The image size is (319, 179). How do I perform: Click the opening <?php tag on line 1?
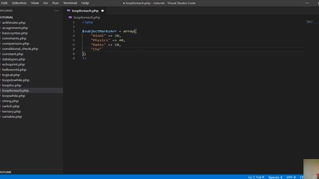(88, 22)
